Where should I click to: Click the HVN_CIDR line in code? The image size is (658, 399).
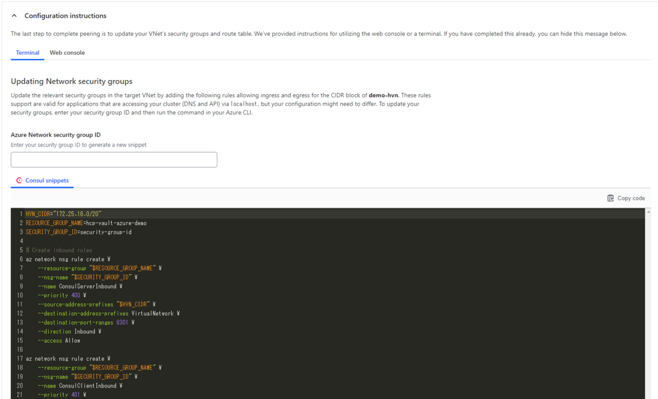64,214
